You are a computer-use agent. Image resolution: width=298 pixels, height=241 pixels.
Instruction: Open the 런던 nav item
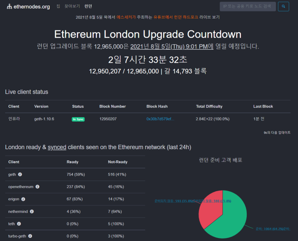[88, 6]
